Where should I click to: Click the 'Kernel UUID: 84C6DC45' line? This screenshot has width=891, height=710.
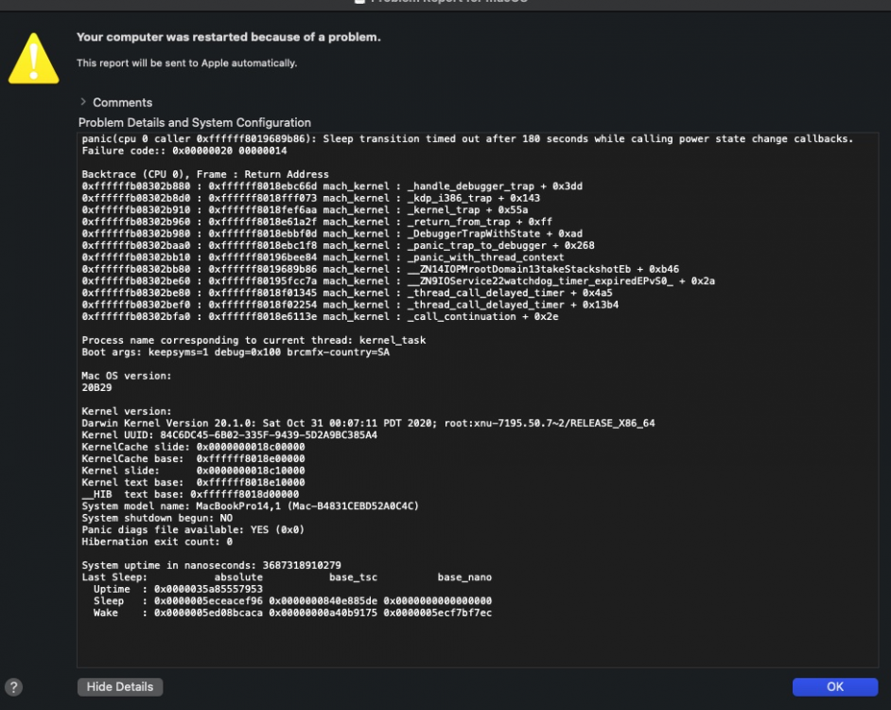229,435
